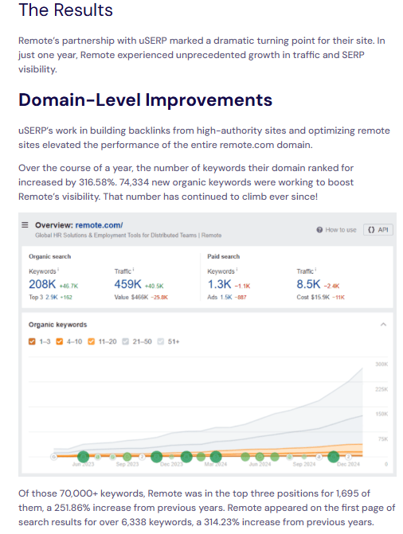Click the +40.5K traffic change
The width and height of the screenshot is (403, 534).
[x=154, y=286]
